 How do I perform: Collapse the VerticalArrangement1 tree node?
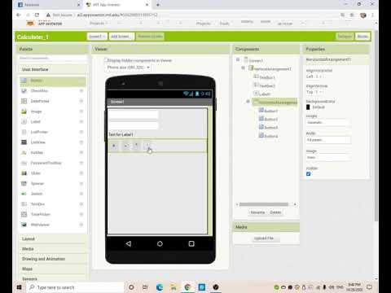tap(243, 68)
